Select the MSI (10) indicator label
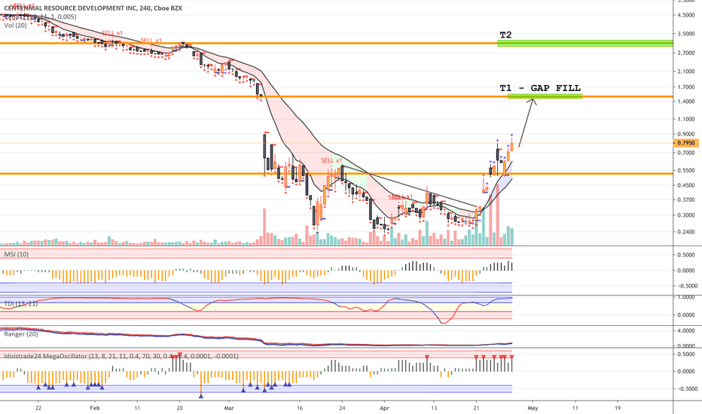Image resolution: width=702 pixels, height=414 pixels. tap(16, 254)
